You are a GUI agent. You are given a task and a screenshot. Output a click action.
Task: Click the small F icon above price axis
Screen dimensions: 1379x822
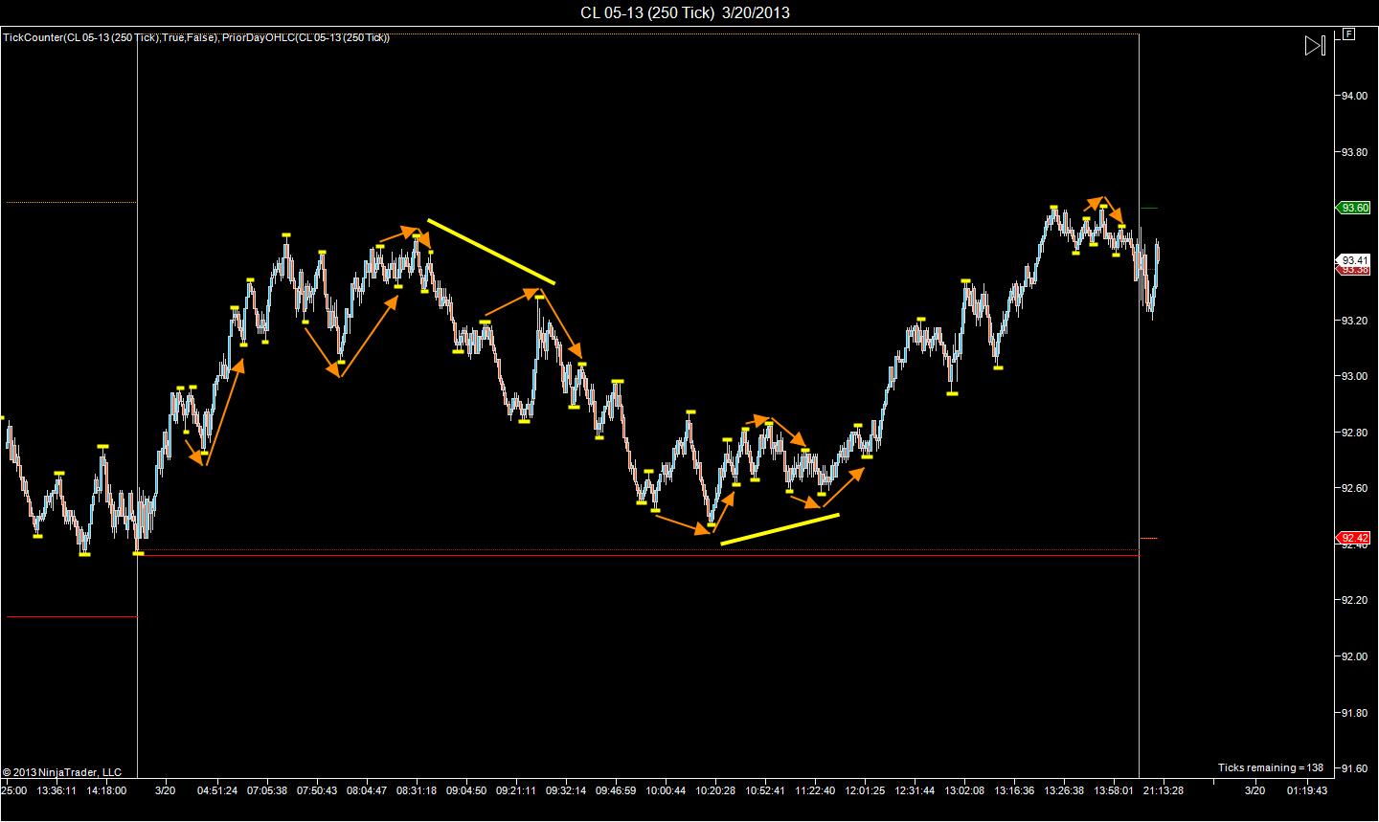coord(1349,33)
